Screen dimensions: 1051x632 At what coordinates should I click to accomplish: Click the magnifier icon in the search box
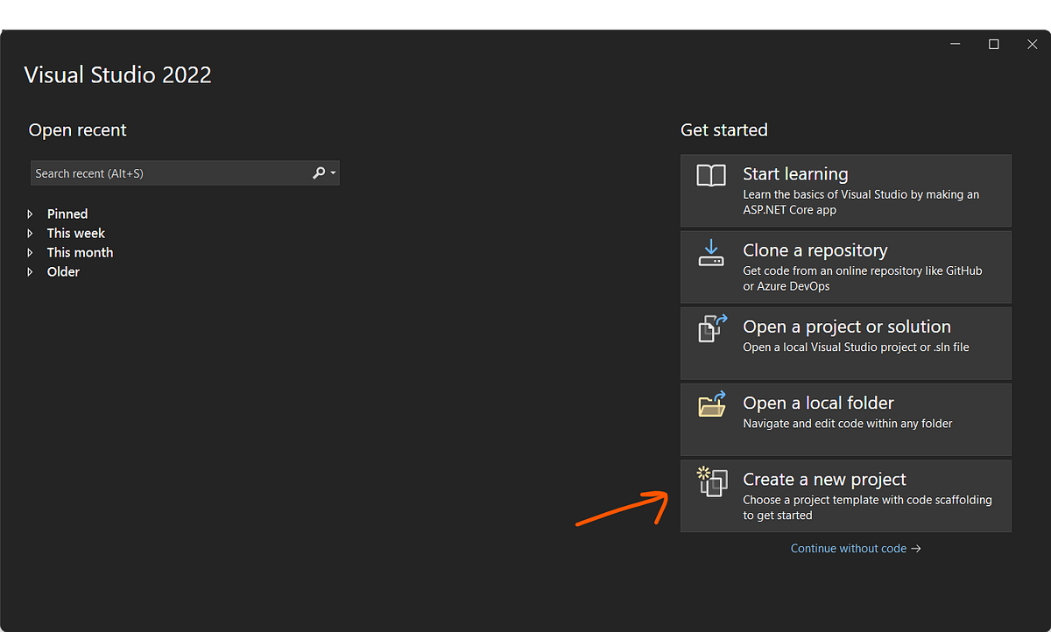pyautogui.click(x=318, y=172)
